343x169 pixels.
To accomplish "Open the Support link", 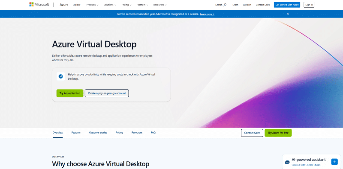I will 247,5.
